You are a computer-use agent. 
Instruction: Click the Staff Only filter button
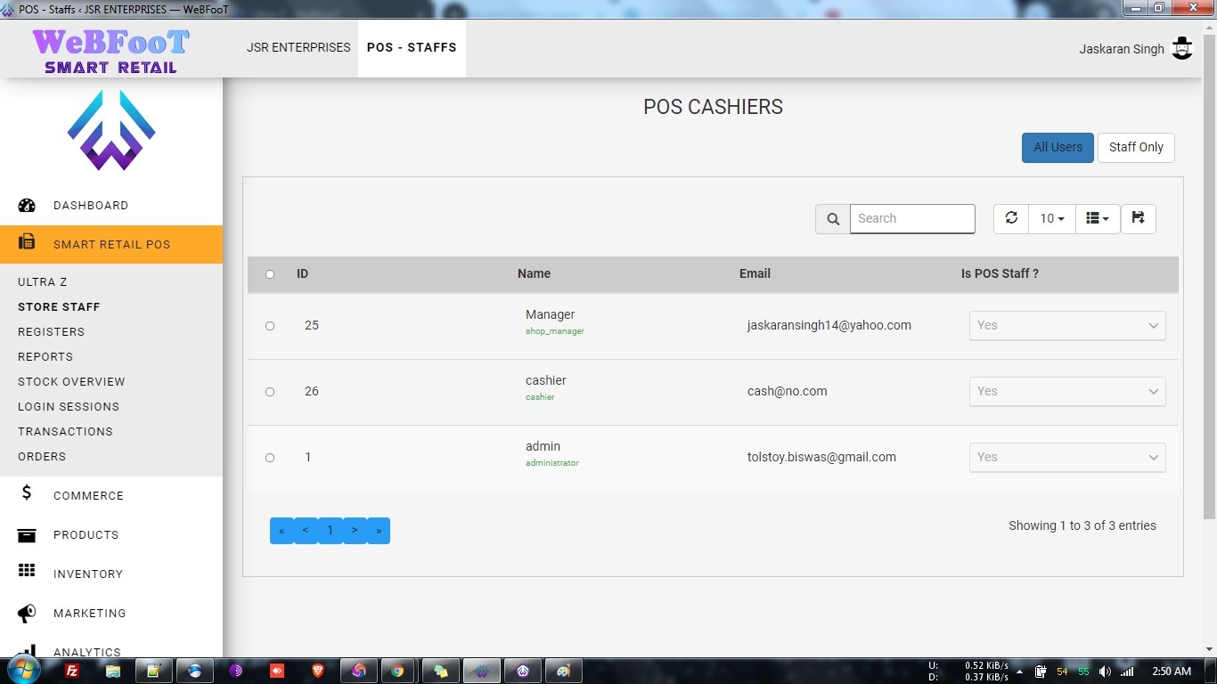point(1136,147)
